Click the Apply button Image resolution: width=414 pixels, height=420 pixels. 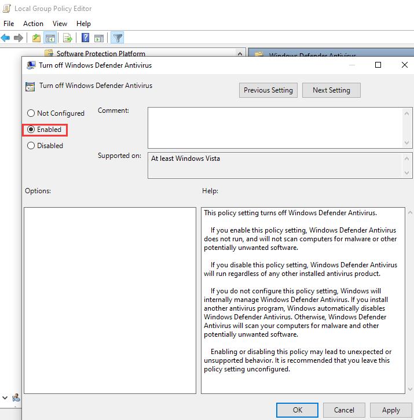pos(391,410)
